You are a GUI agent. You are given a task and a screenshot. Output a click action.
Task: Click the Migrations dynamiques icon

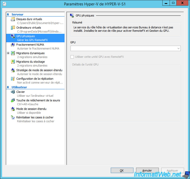[13, 53]
